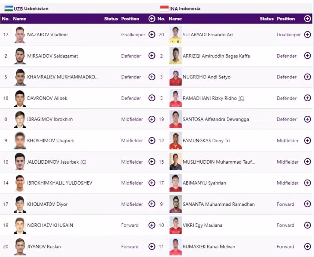Click plus icon in Uzbekistan table header
The width and height of the screenshot is (314, 257).
point(152,19)
